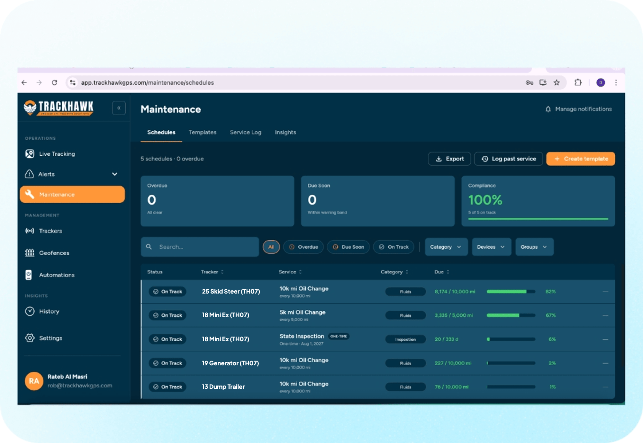Open the Chrome three-dot menu
Screen dimensions: 643x443
[x=616, y=83]
